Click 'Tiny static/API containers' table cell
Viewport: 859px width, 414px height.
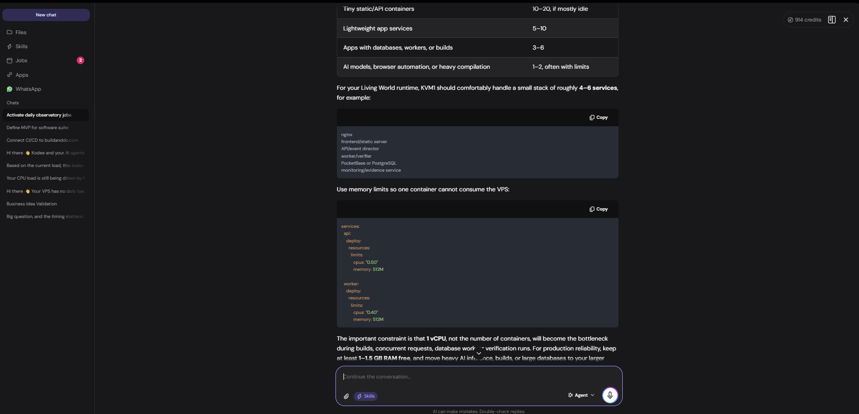tap(379, 9)
